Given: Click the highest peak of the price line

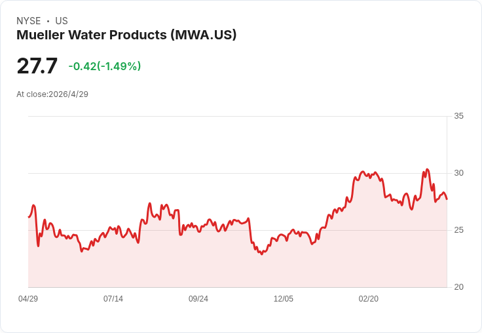Looking at the screenshot, I should (x=427, y=169).
